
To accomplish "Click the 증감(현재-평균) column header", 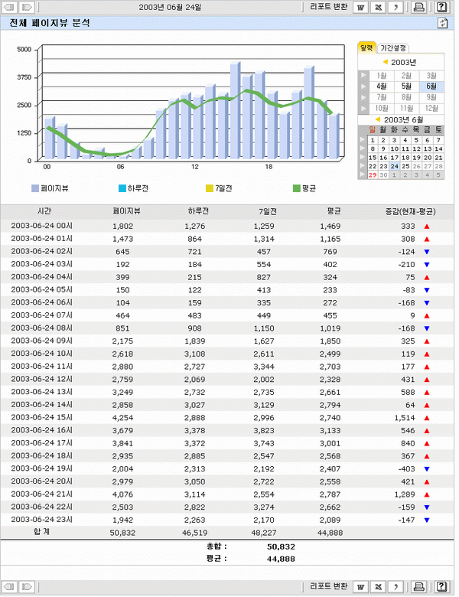I will [x=410, y=212].
